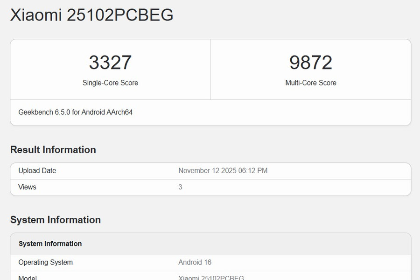The width and height of the screenshot is (420, 280).
Task: Select the single-core score 3327
Action: coord(110,62)
